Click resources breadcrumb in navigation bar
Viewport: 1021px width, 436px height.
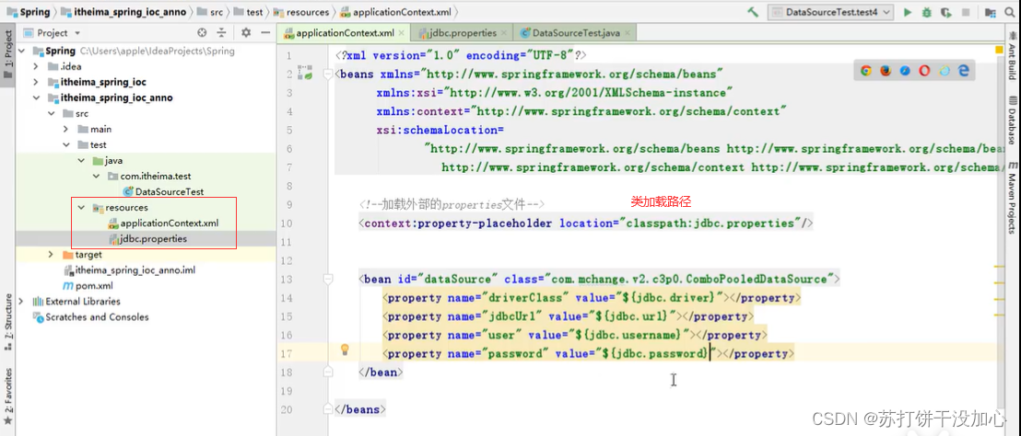(x=300, y=12)
